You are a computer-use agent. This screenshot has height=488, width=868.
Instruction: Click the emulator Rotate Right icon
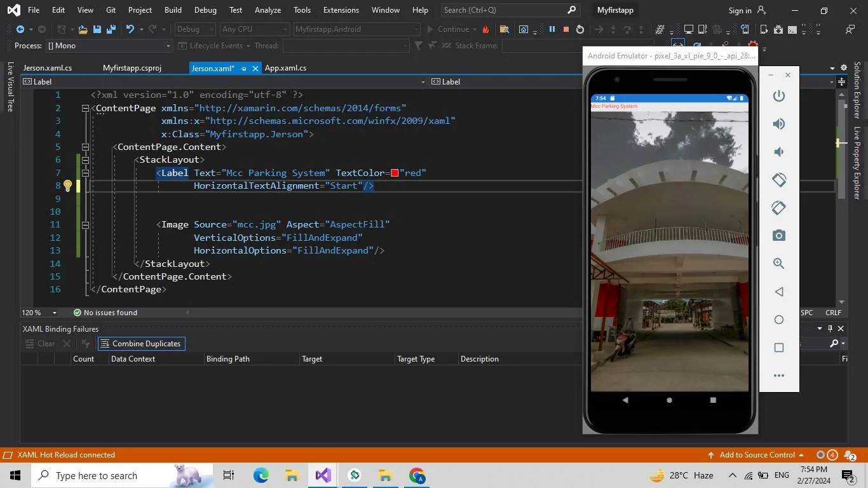(779, 208)
